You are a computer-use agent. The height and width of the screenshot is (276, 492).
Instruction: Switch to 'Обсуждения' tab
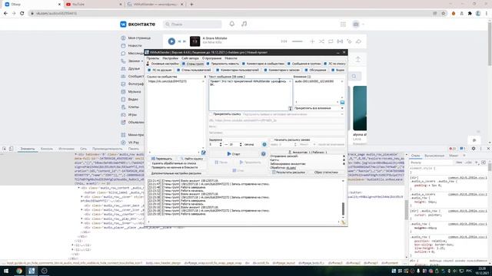coord(315,70)
